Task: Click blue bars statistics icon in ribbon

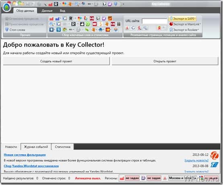Action: (x=57, y=18)
